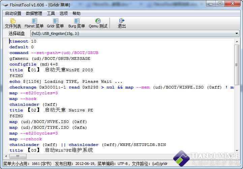The image size is (243, 169).
Task: Click the 'map --rehook' line
Action: (26, 139)
